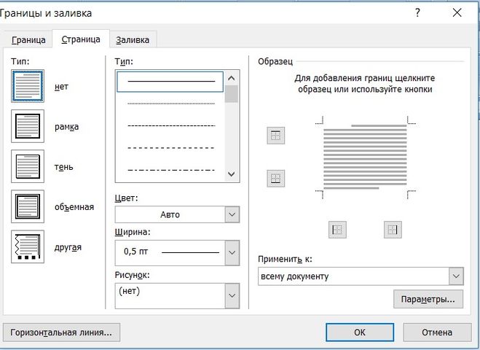Choose the 'рамка' box border icon

click(28, 126)
